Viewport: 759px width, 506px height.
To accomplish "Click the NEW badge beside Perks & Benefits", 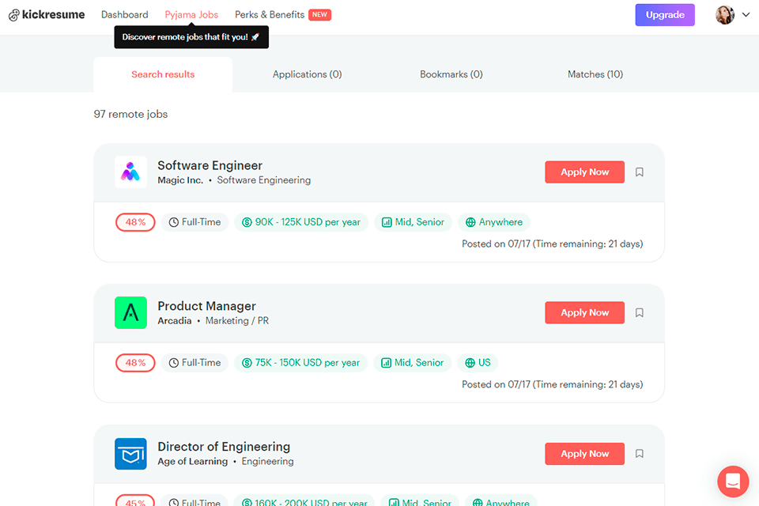I will (x=319, y=15).
